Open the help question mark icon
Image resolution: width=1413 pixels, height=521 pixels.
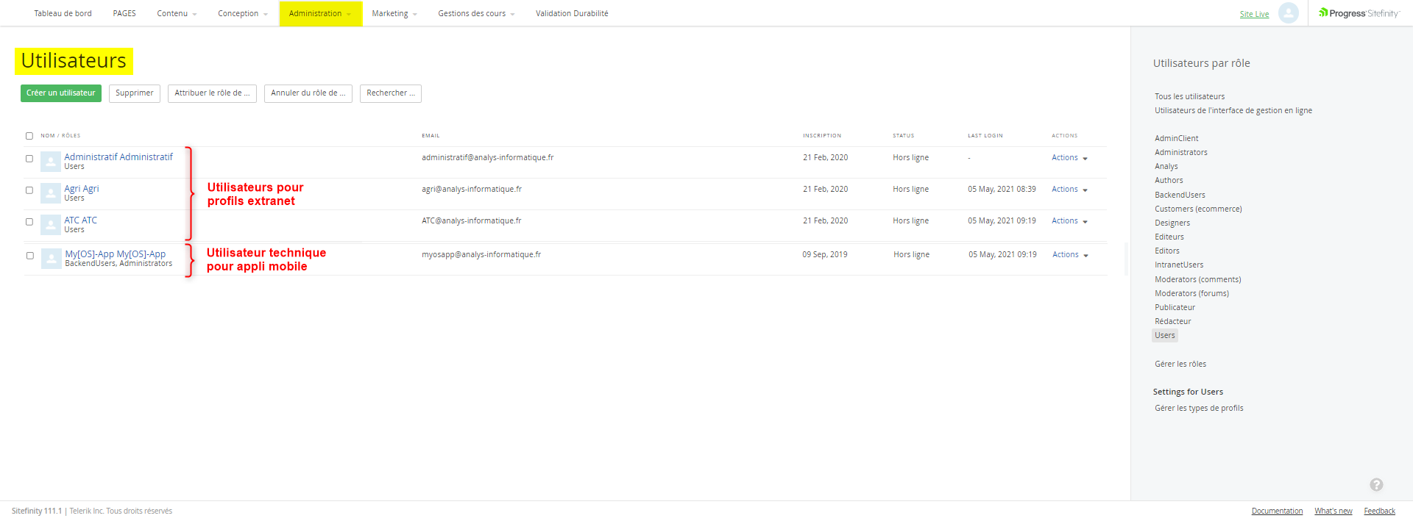coord(1375,484)
